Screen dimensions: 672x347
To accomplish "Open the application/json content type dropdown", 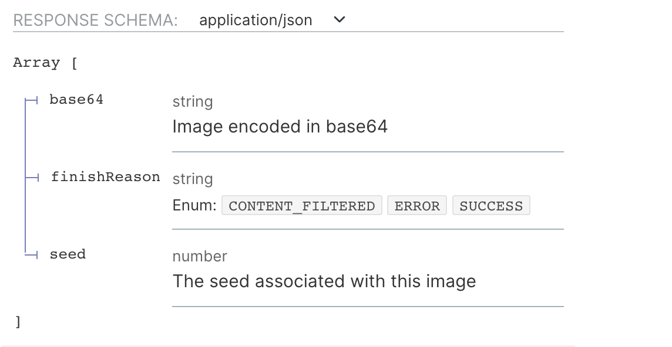I will click(x=272, y=20).
